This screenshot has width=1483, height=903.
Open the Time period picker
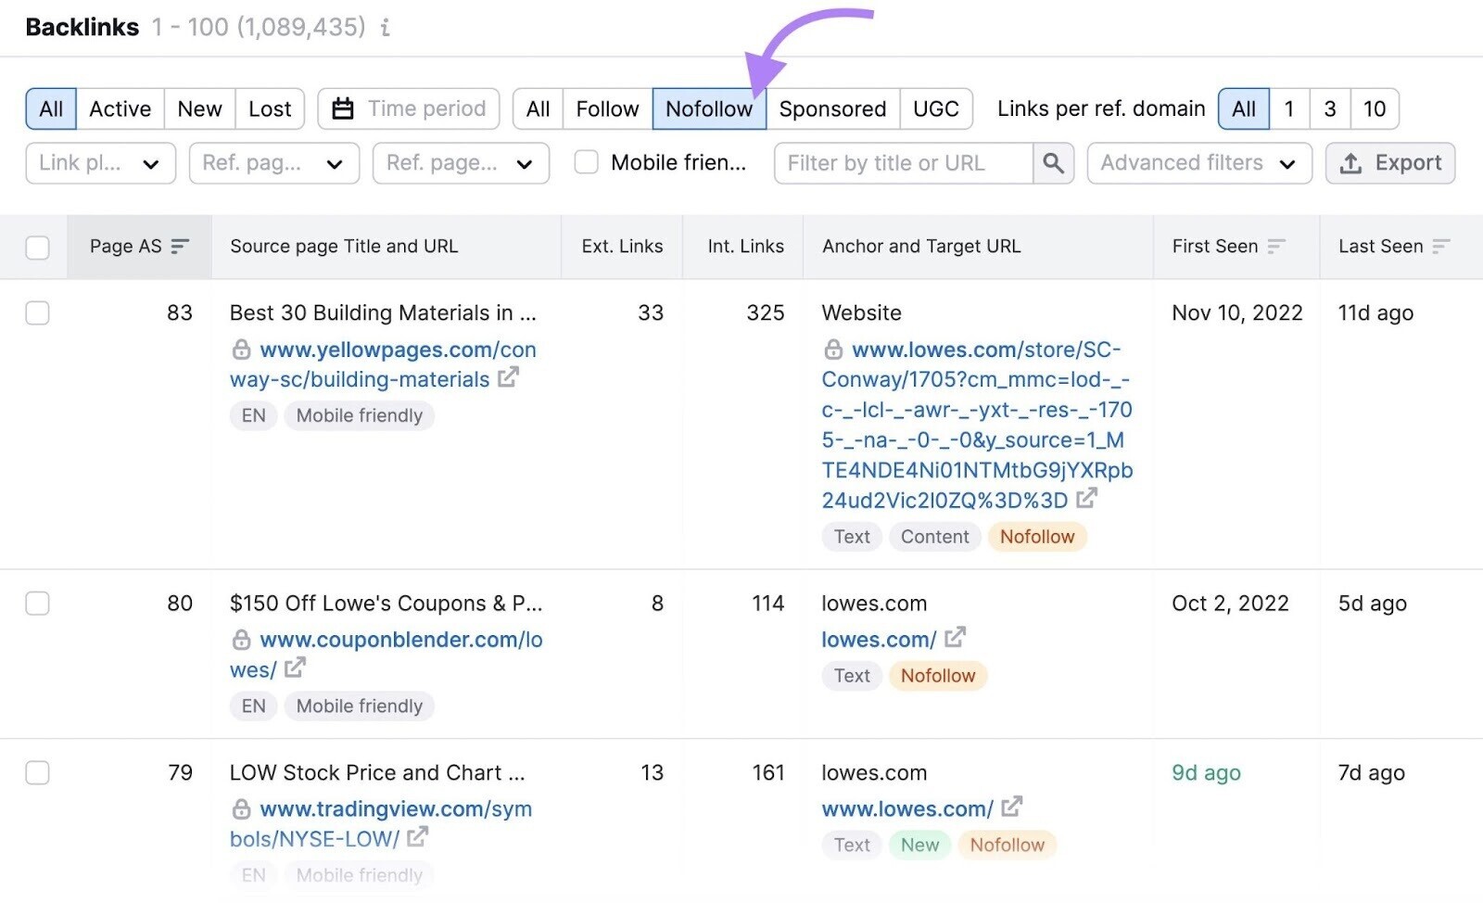click(409, 108)
